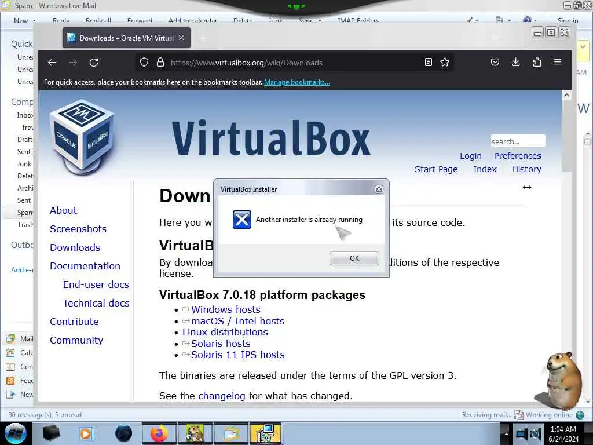Open the Community link
The height and width of the screenshot is (445, 593).
click(x=76, y=340)
